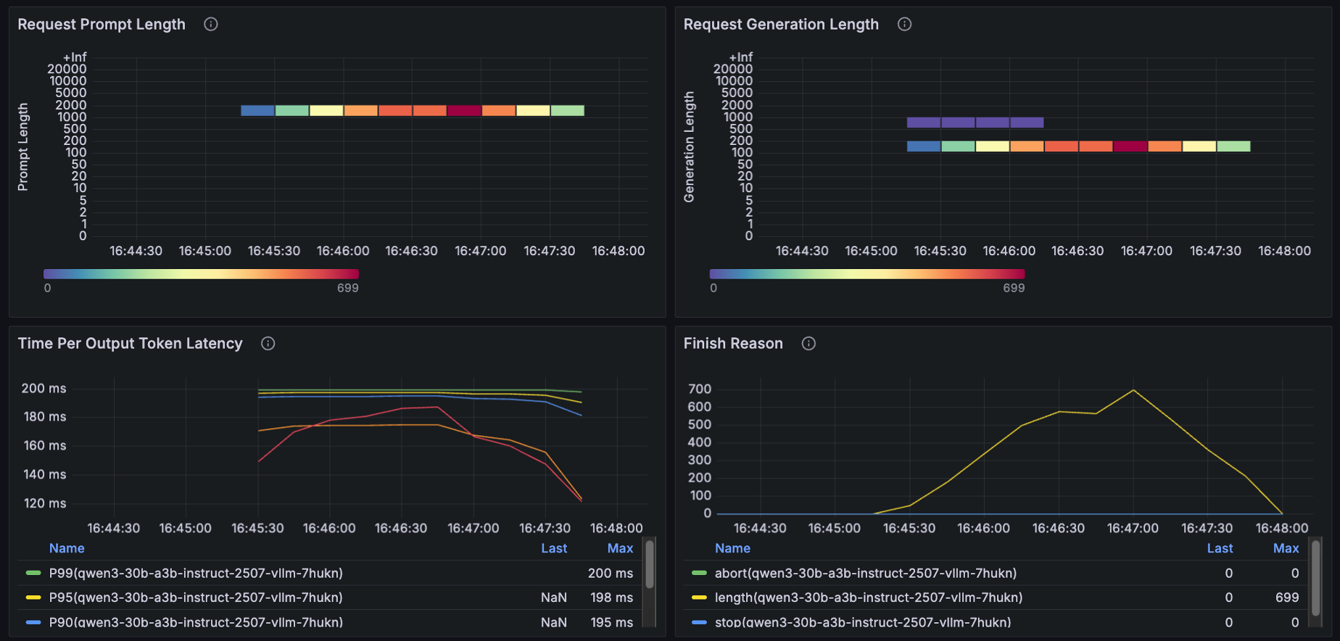
Task: Click info icon beside Request Generation Length
Action: click(904, 25)
